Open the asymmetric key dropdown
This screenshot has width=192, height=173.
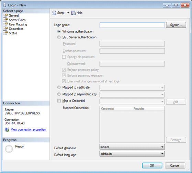162,95
